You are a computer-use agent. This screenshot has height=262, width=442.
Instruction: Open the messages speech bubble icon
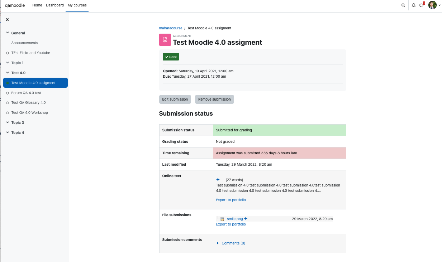pyautogui.click(x=422, y=5)
